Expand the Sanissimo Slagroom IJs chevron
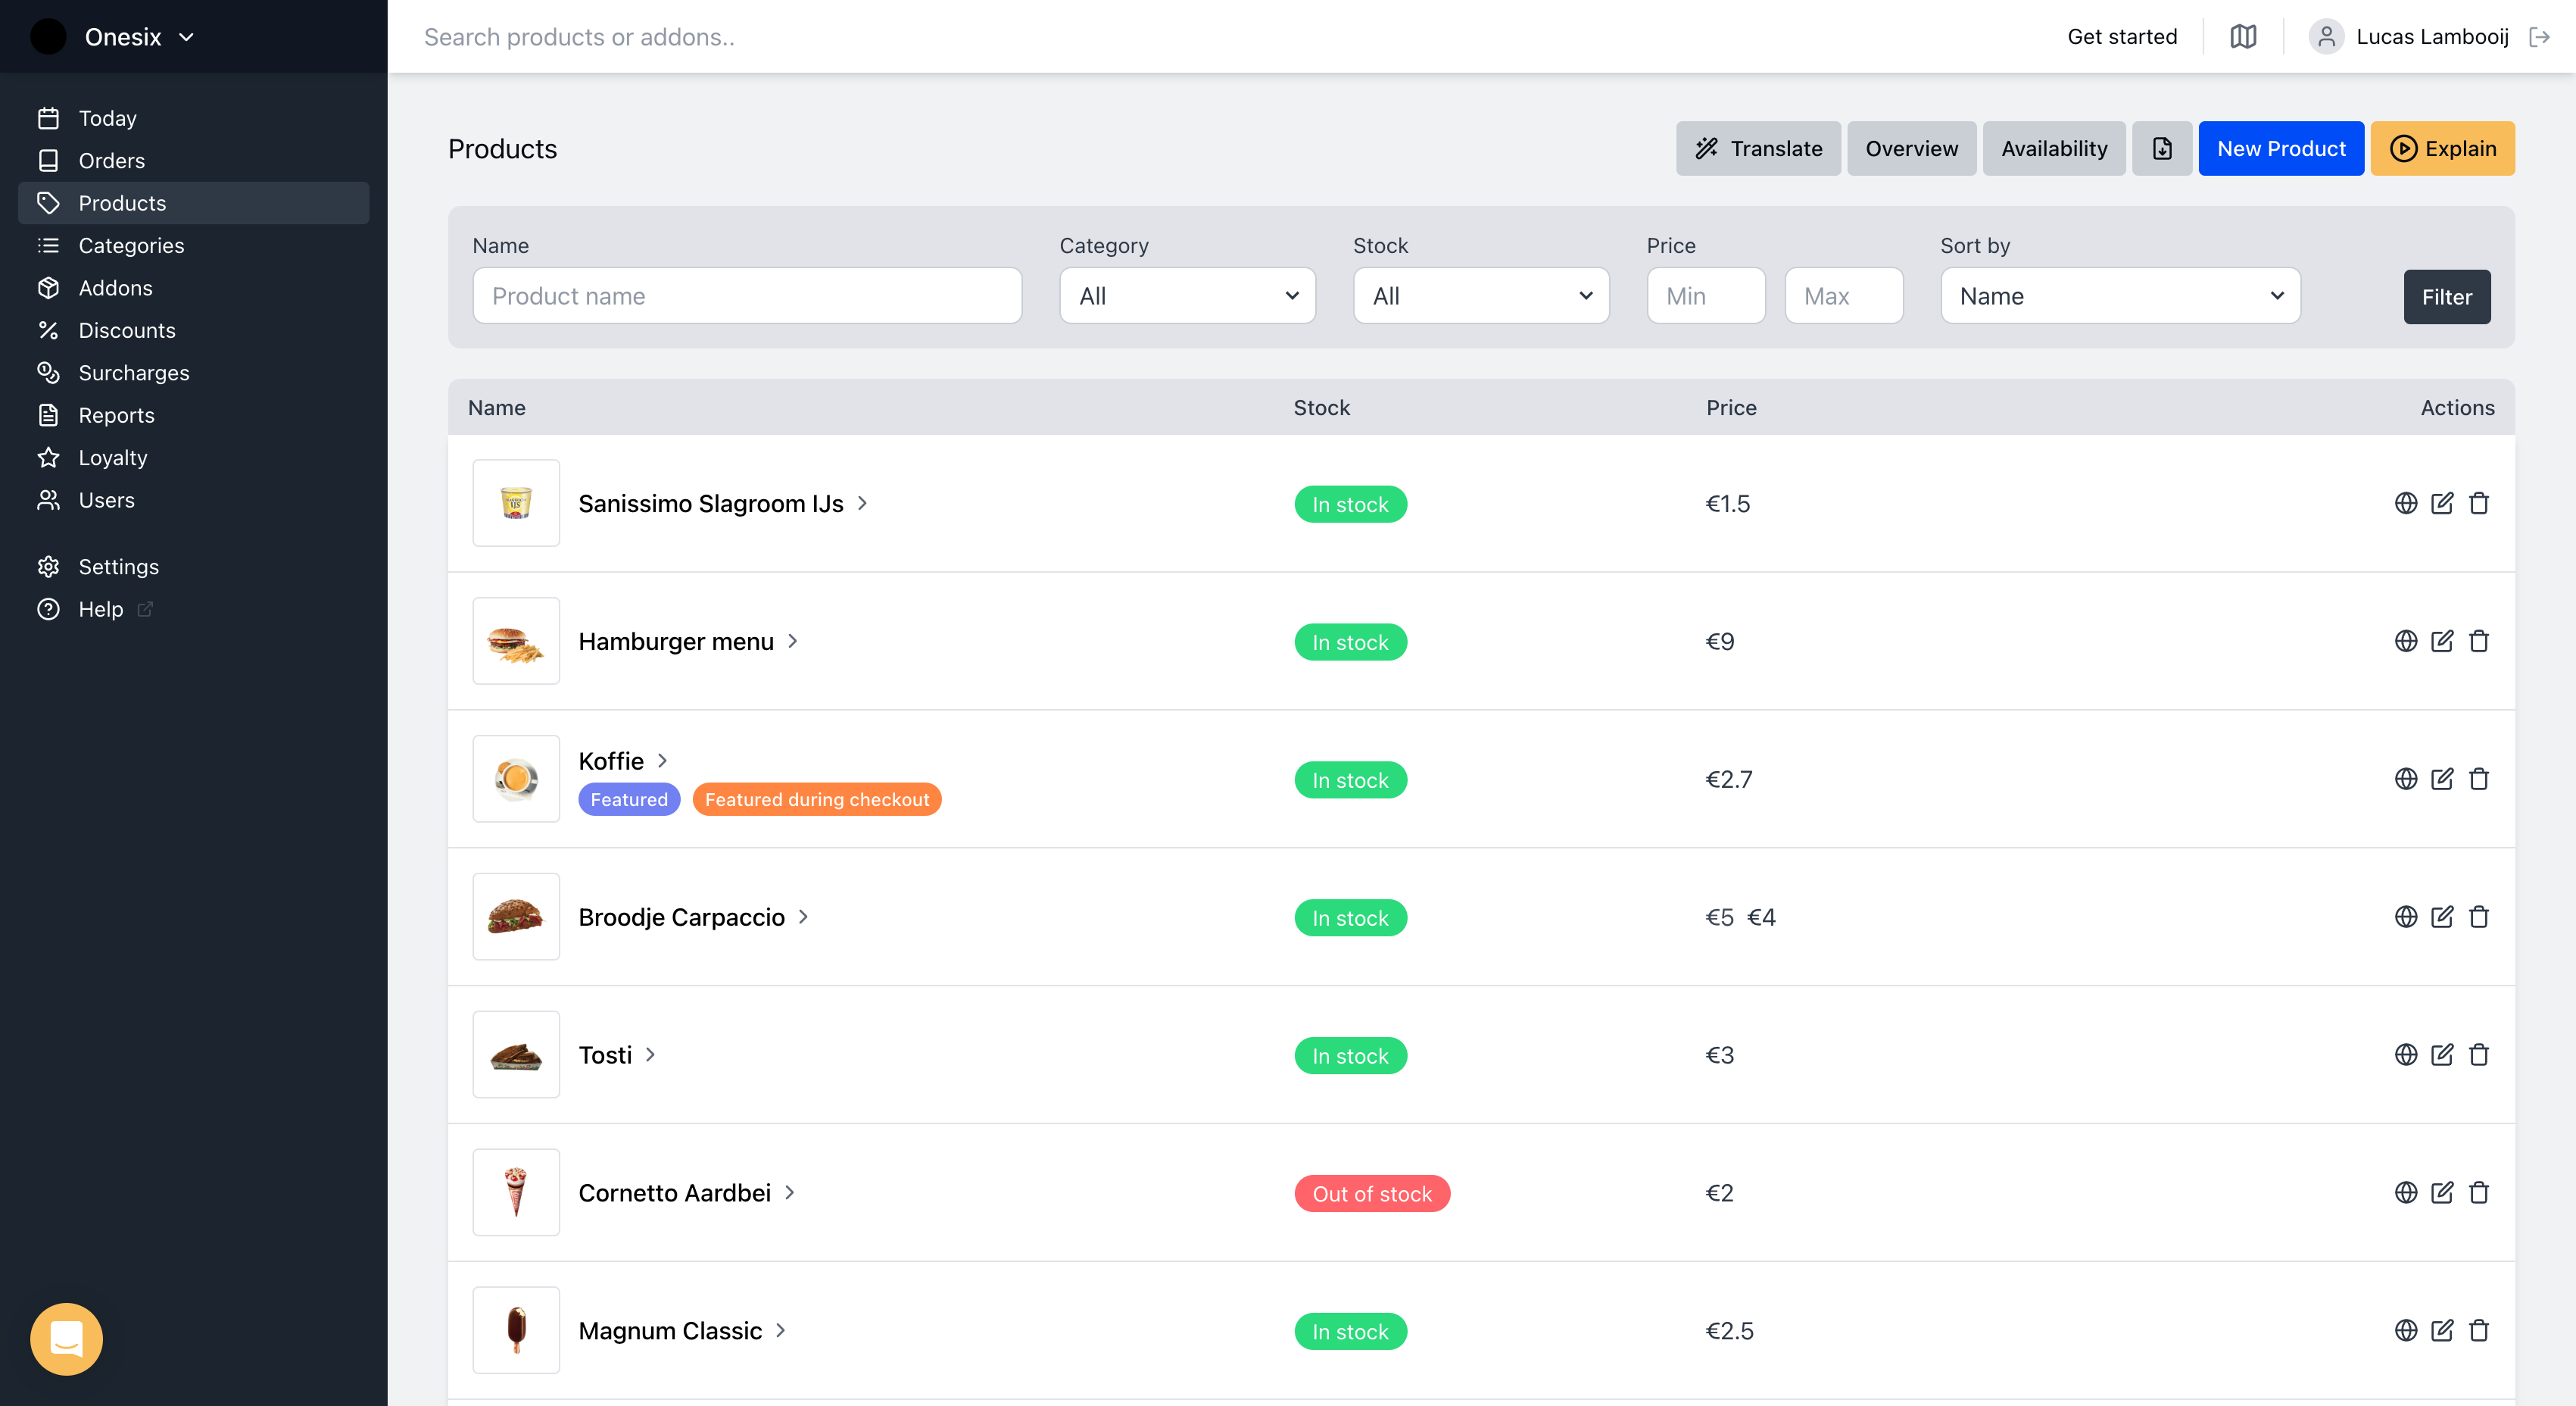Screen dimensions: 2576x1406 click(862, 503)
